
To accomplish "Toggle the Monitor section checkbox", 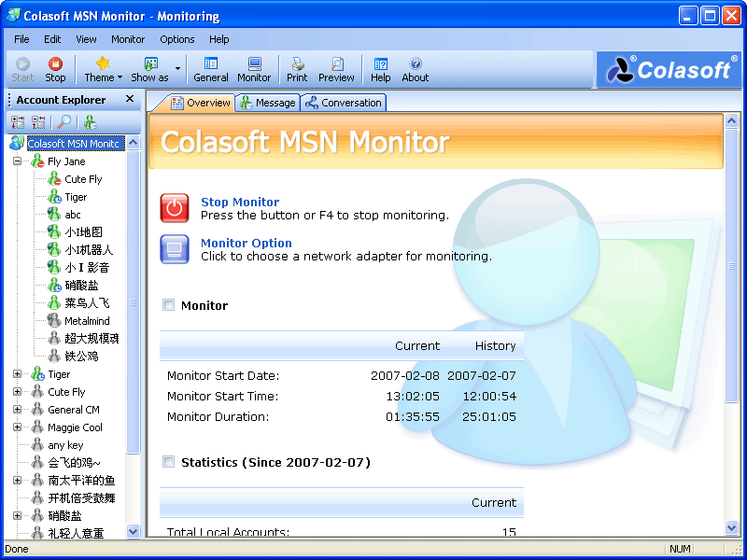I will (169, 305).
